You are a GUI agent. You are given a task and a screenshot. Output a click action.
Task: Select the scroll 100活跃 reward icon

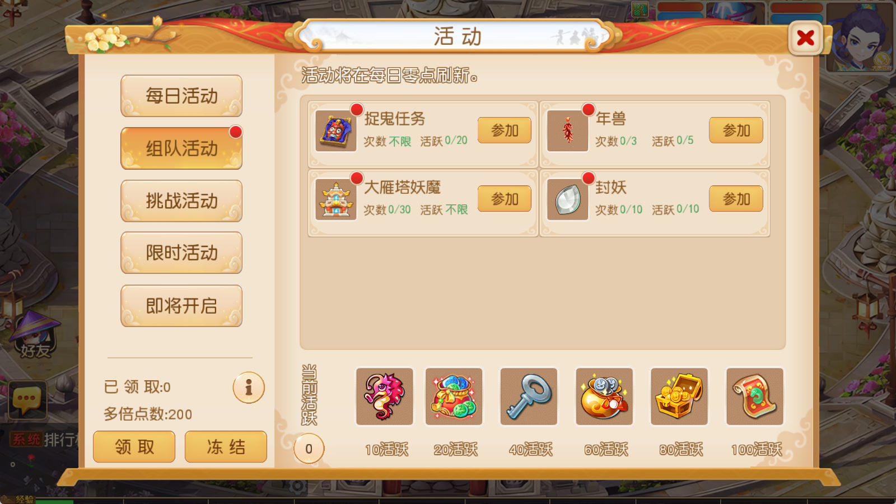pyautogui.click(x=755, y=396)
